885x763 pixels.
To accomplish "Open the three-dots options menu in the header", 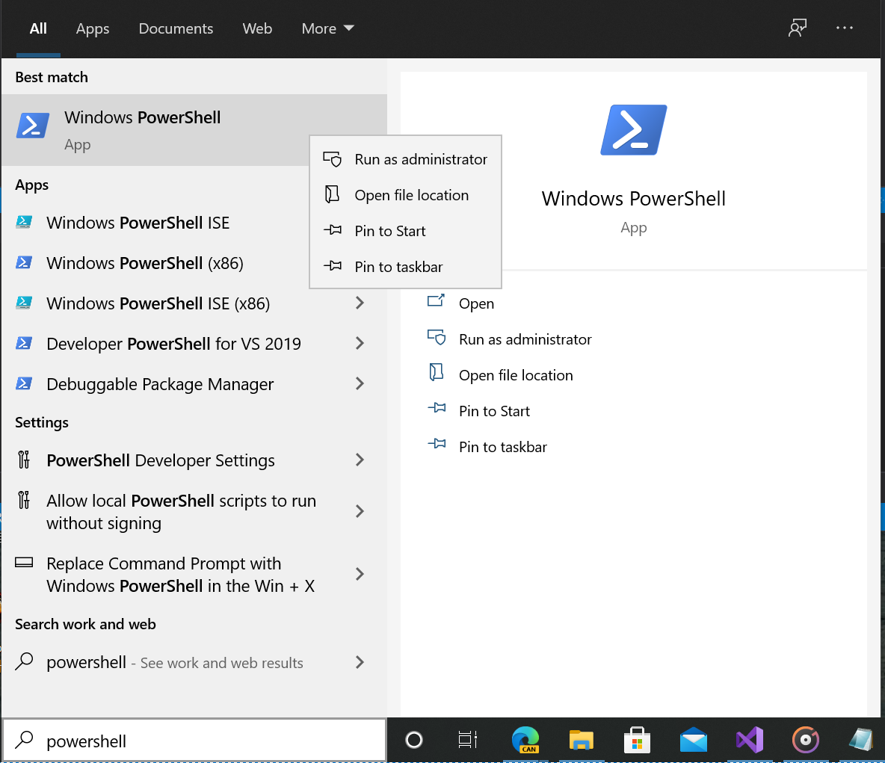I will [845, 28].
